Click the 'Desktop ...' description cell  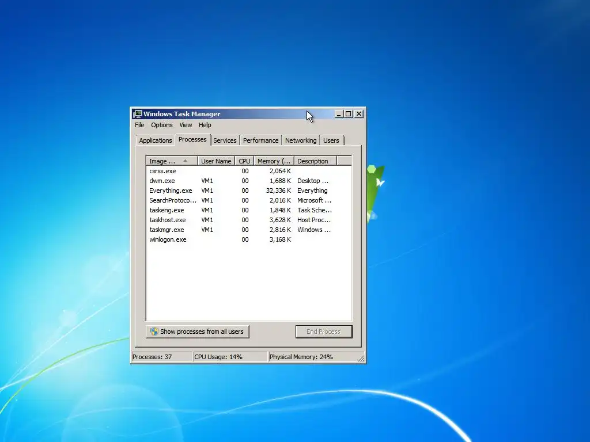point(313,181)
